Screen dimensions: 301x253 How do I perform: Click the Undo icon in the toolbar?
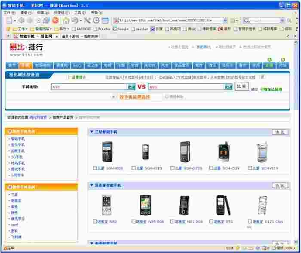pos(75,20)
